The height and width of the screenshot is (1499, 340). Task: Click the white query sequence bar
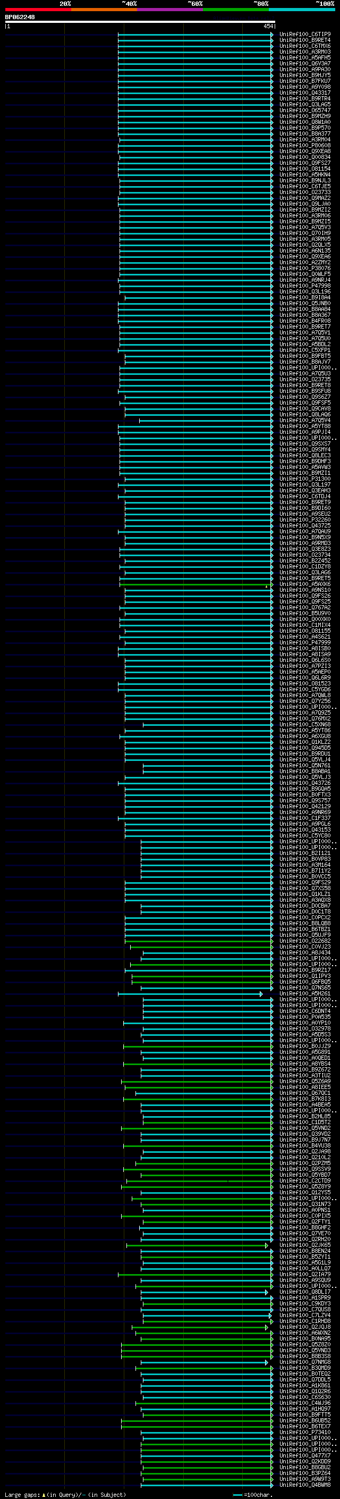point(140,22)
